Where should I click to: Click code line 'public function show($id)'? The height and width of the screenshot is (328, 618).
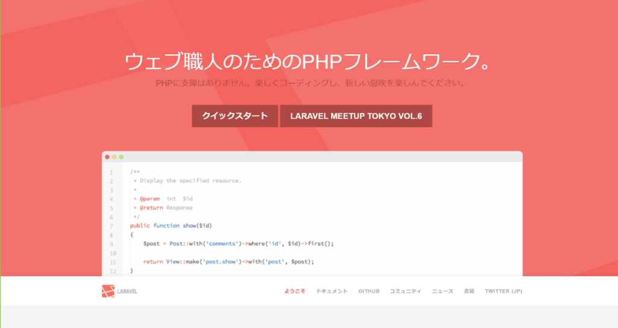click(x=171, y=226)
